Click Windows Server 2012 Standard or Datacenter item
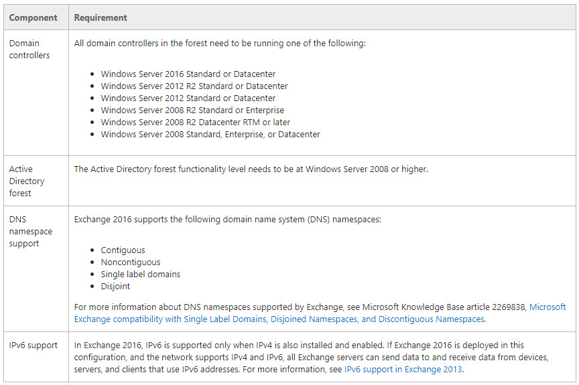The width and height of the screenshot is (579, 385). tap(188, 98)
